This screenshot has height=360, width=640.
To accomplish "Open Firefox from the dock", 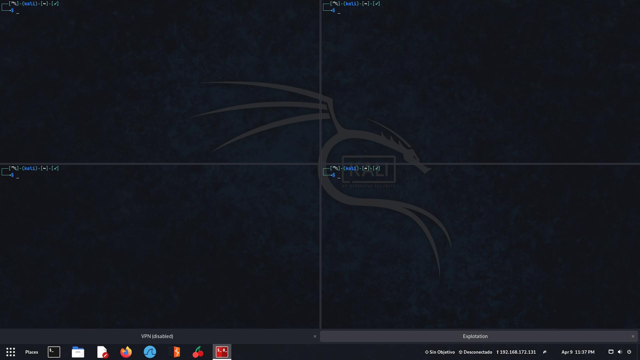I will 126,352.
